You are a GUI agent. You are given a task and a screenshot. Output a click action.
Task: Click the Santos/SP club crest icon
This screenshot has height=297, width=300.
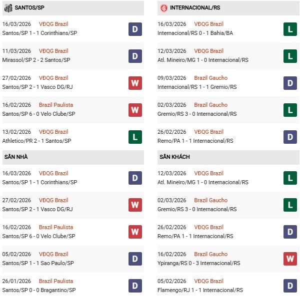pyautogui.click(x=8, y=8)
